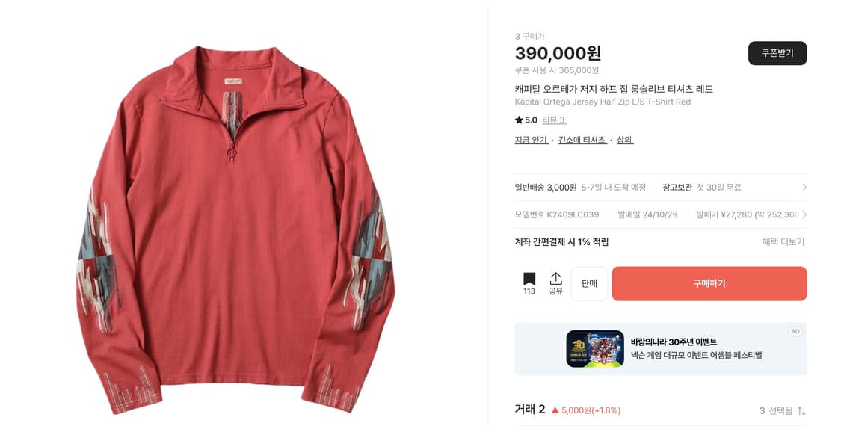Click the 판매 sell button
Viewport: 841px width, 426px height.
coord(589,283)
